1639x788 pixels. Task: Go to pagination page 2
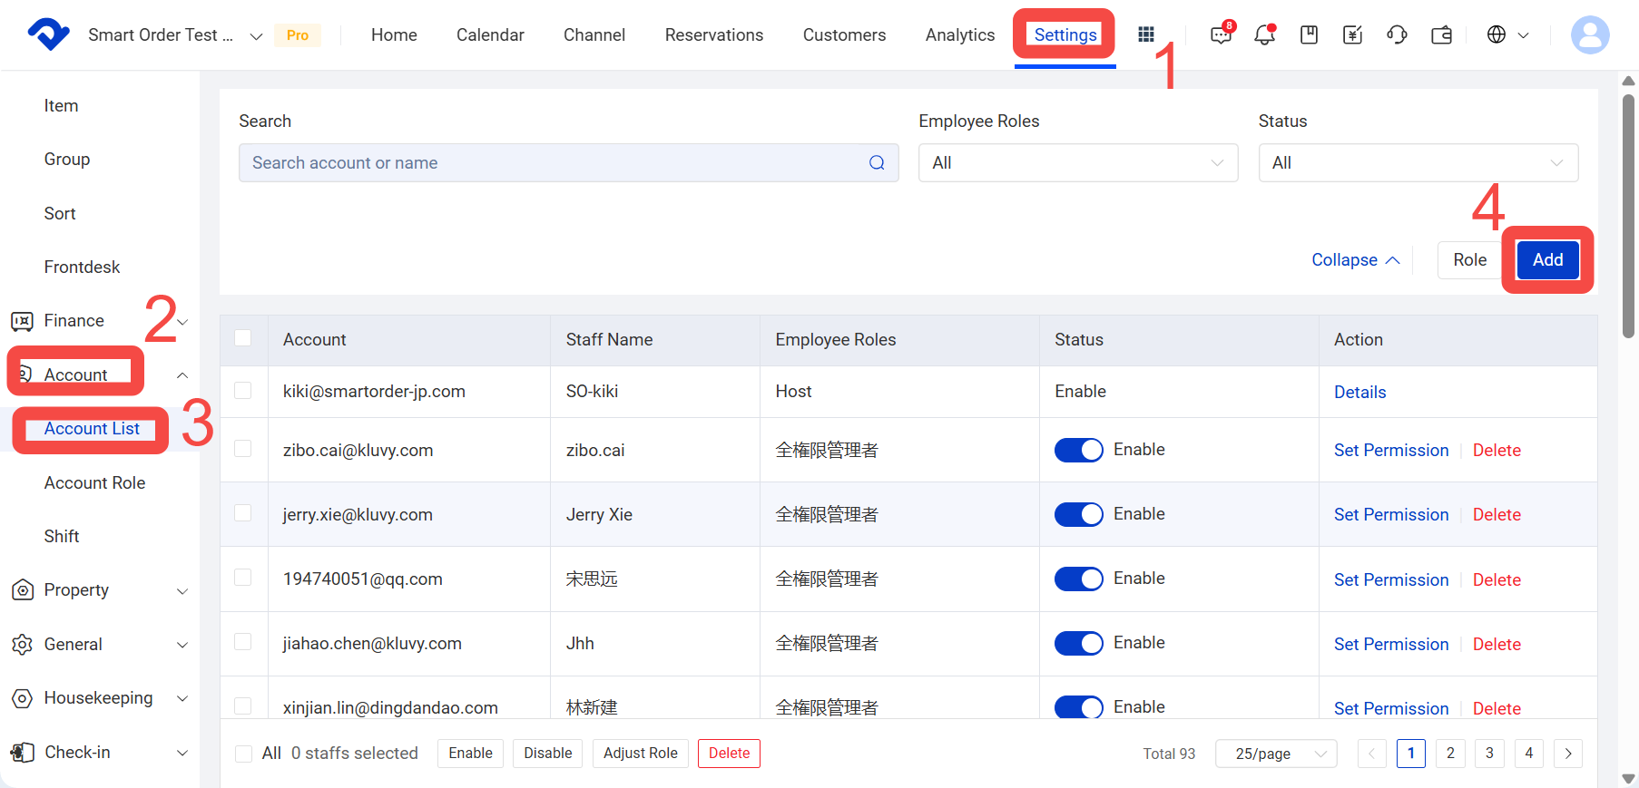pyautogui.click(x=1450, y=754)
